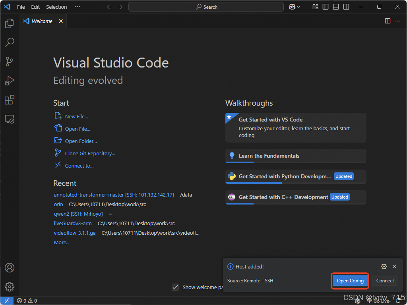The width and height of the screenshot is (407, 305).
Task: Expand the overflow menu ellipsis in menu bar
Action: [78, 7]
